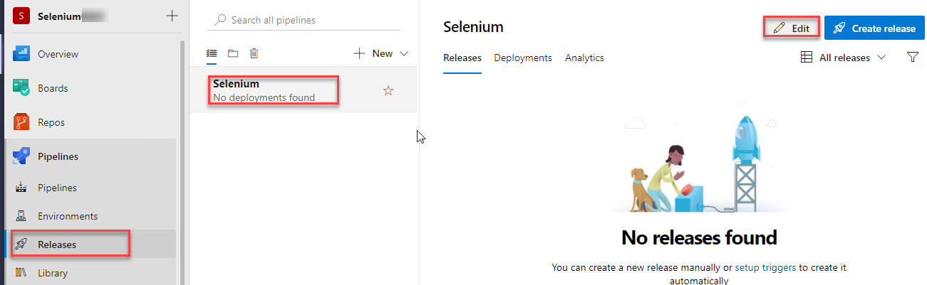Click the Create release button
Screen dimensions: 927x285
point(874,28)
